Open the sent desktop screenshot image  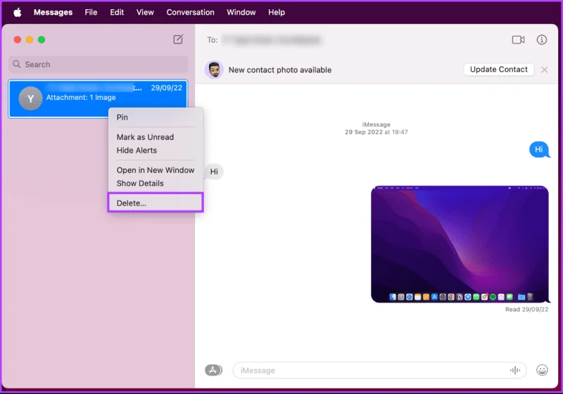[460, 244]
